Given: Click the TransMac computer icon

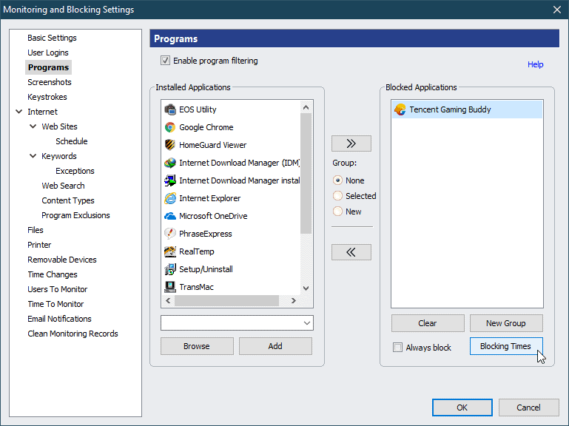Looking at the screenshot, I should tap(170, 287).
